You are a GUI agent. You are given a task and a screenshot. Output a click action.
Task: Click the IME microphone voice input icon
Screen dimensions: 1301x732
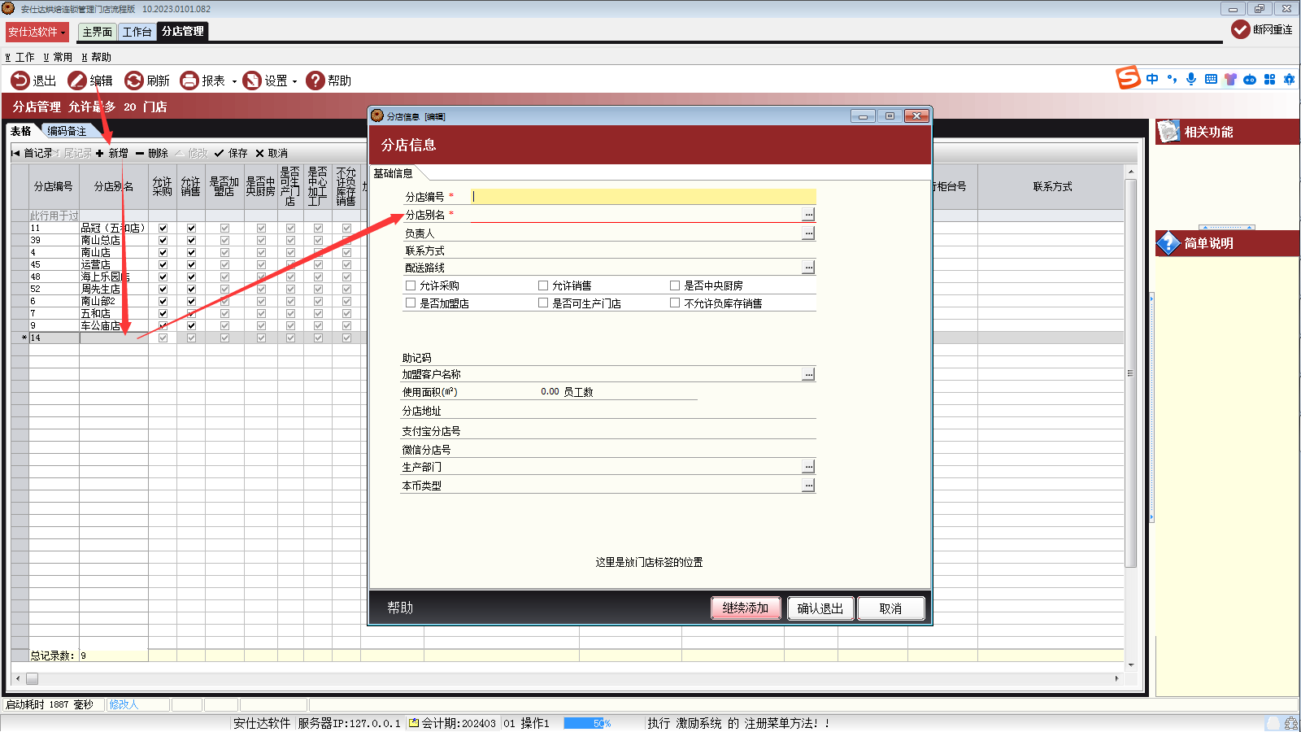[x=1191, y=79]
